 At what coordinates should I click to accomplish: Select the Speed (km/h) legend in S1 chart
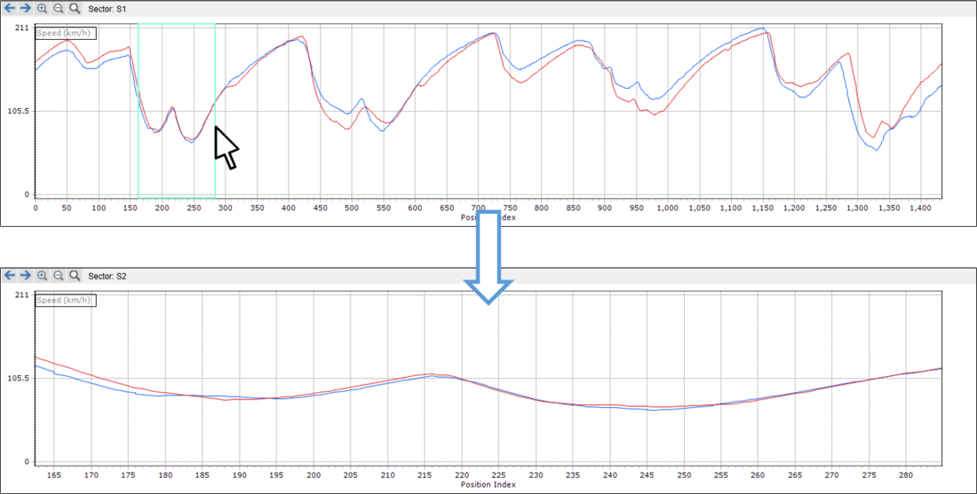pos(66,34)
